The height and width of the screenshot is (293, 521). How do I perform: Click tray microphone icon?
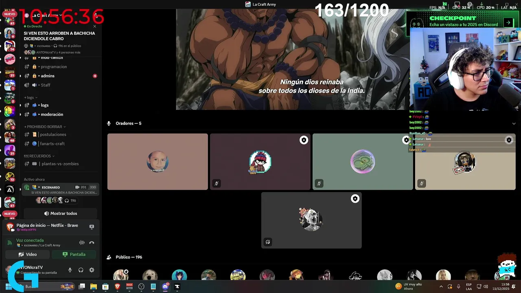pos(459,286)
